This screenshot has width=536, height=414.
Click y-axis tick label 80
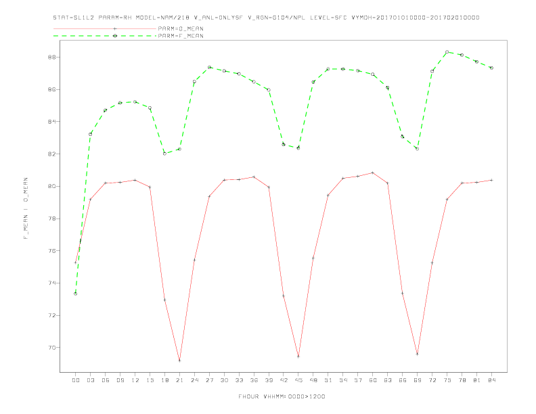click(51, 186)
